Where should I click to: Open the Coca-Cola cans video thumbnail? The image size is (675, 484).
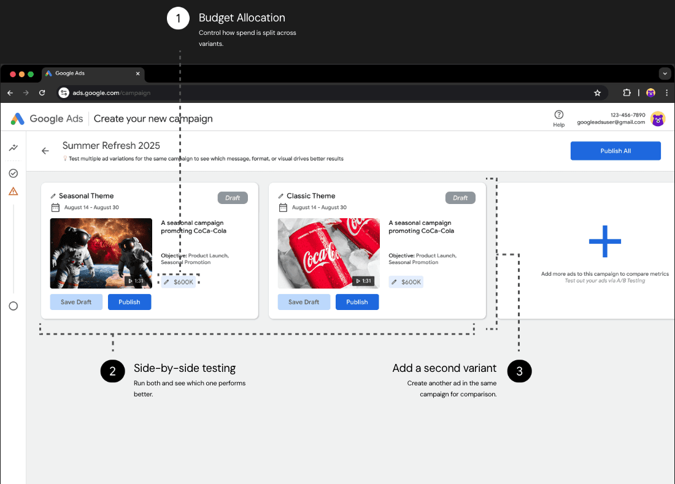click(x=329, y=253)
